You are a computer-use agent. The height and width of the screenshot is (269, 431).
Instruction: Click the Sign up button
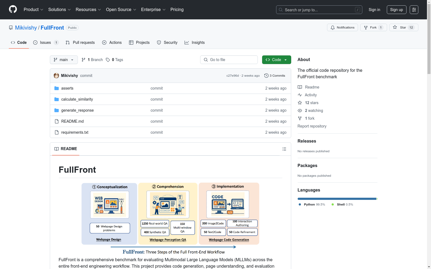[397, 10]
